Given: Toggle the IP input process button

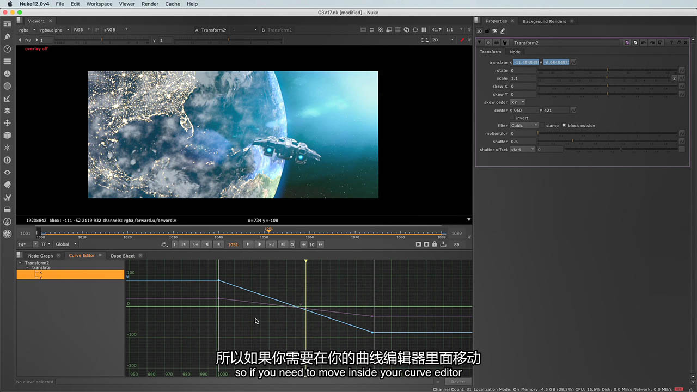Looking at the screenshot, I should coord(96,30).
